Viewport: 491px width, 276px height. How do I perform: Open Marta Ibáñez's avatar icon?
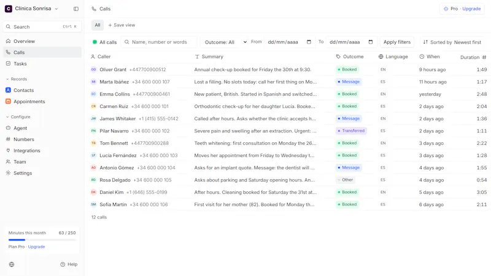coord(94,82)
